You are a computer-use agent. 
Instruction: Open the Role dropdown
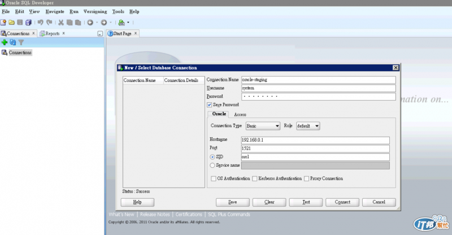[x=308, y=126]
